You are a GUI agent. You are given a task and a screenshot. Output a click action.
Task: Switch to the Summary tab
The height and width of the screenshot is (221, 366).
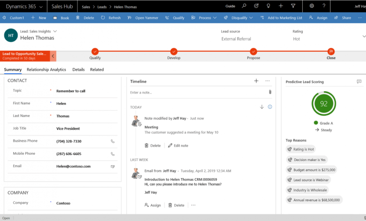(x=13, y=70)
